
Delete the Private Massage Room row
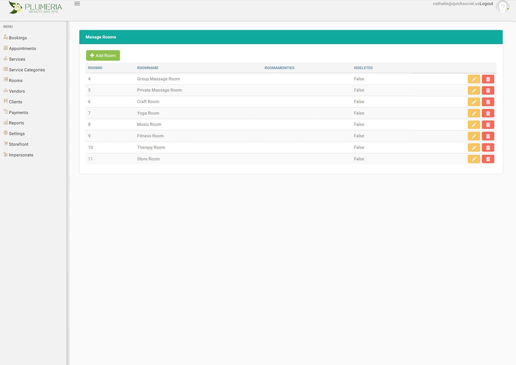[488, 91]
